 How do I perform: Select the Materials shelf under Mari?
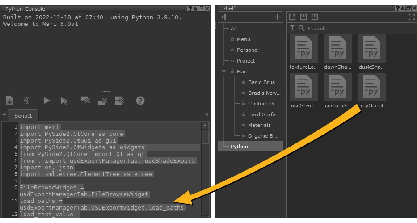coord(259,125)
